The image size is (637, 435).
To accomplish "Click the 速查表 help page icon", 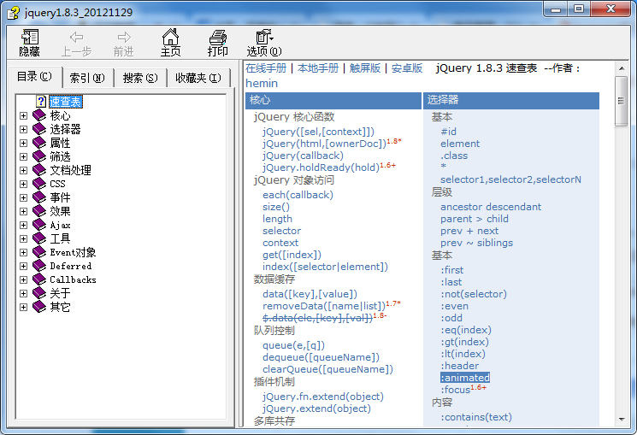I will (40, 102).
